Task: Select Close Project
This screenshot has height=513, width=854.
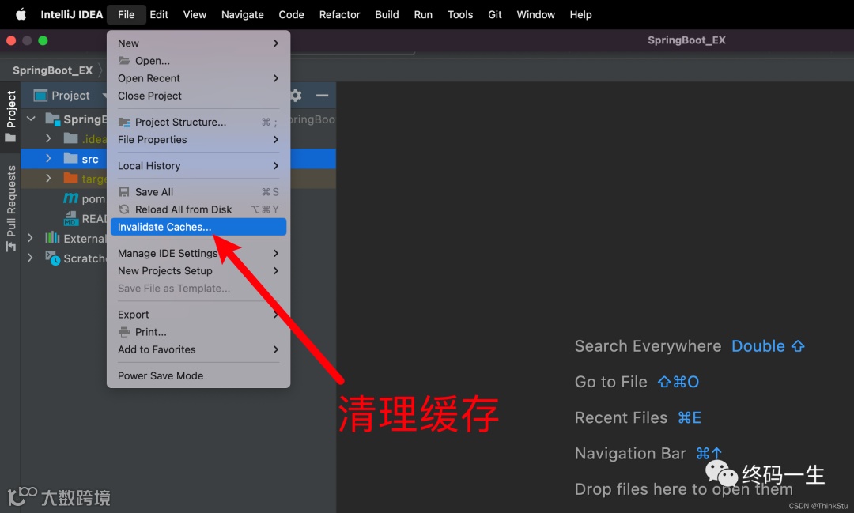Action: [x=198, y=96]
